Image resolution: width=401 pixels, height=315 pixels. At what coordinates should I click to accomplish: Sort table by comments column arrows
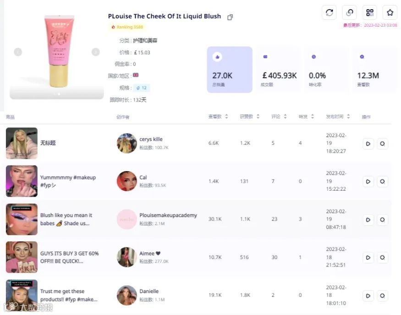click(285, 116)
